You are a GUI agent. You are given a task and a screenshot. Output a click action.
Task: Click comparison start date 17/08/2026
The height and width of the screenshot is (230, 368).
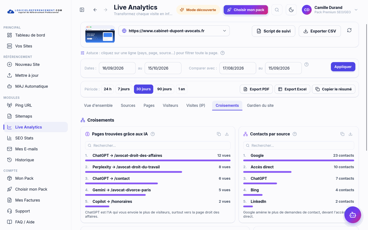click(238, 68)
